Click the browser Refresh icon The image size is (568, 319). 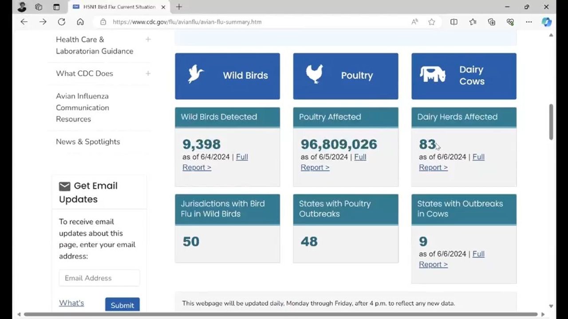(x=61, y=22)
